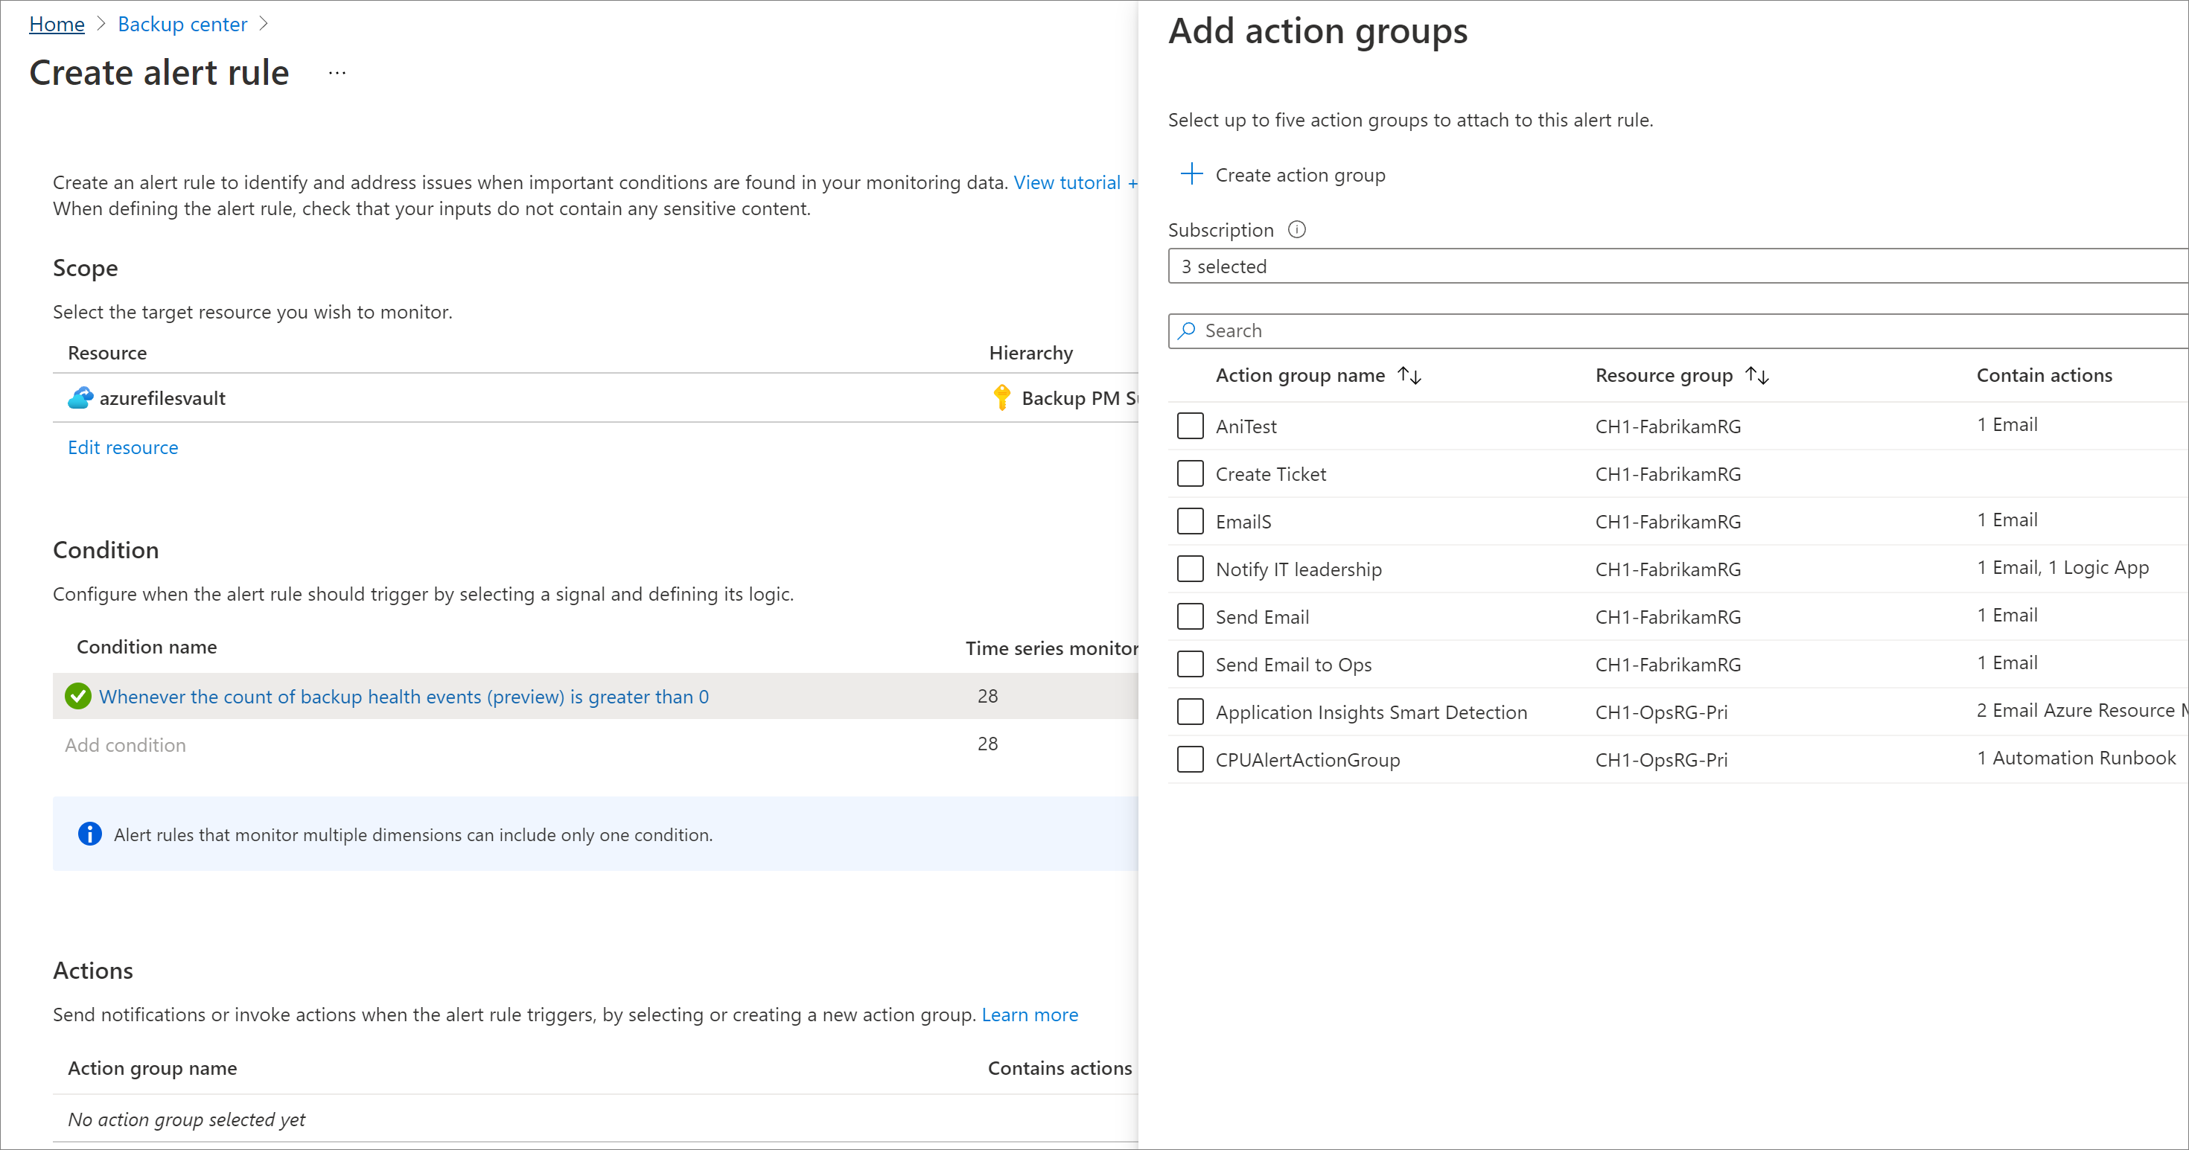The image size is (2189, 1150).
Task: Select the Send Email to Ops checkbox
Action: (x=1191, y=664)
